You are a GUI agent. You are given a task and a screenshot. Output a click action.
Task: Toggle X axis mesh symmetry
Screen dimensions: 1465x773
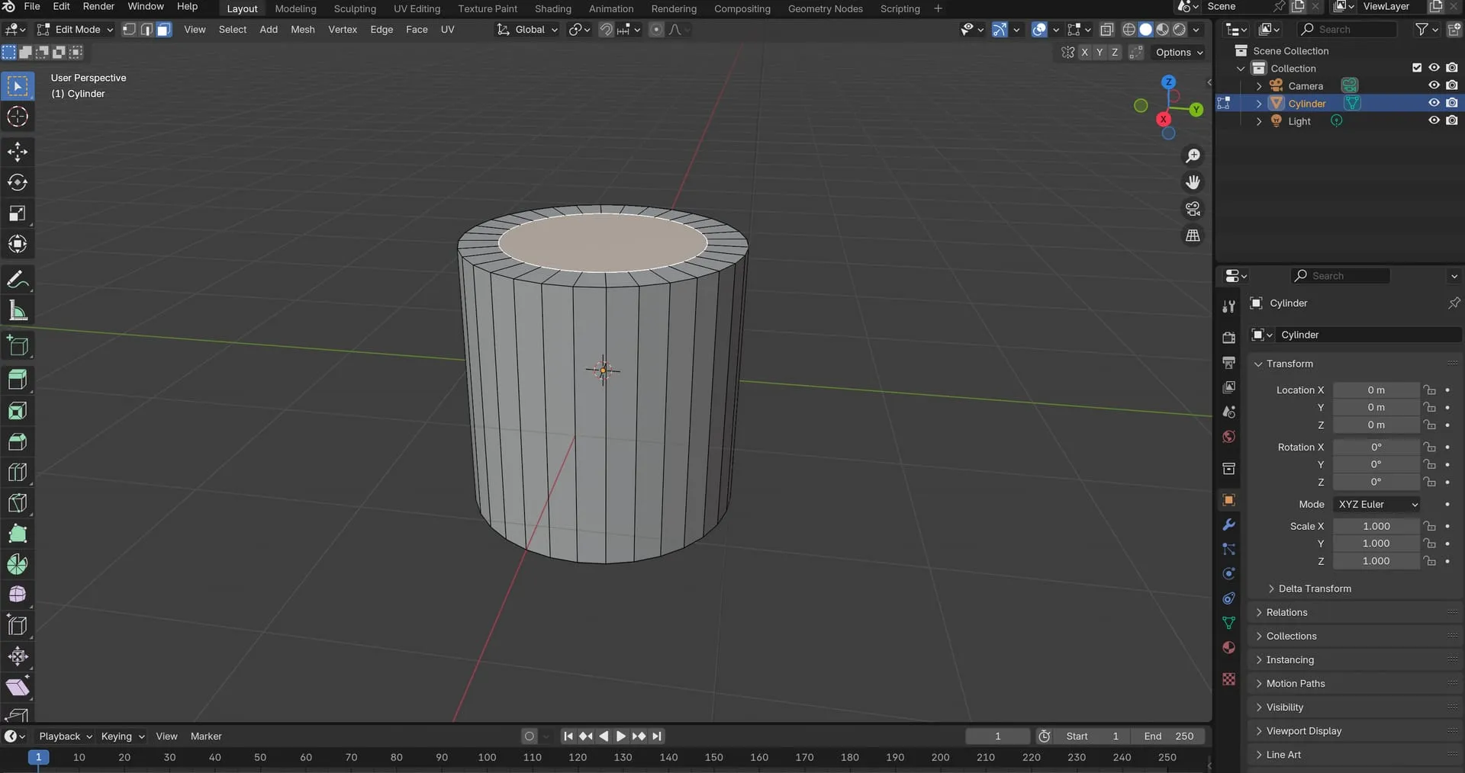click(x=1084, y=53)
